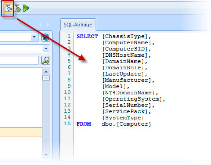Click [ComputerName] in the query
This screenshot has width=211, height=165.
coord(127,42)
